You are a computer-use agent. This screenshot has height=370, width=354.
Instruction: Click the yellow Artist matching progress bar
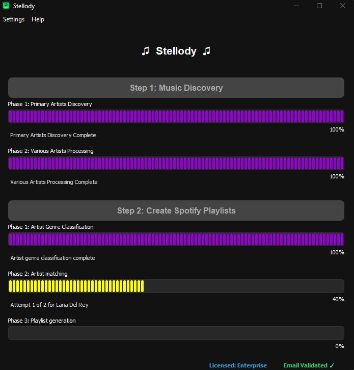176,286
